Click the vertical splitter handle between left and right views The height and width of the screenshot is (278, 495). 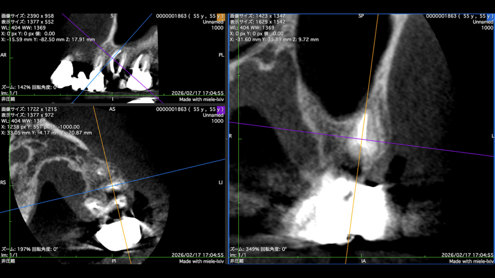tap(227, 137)
